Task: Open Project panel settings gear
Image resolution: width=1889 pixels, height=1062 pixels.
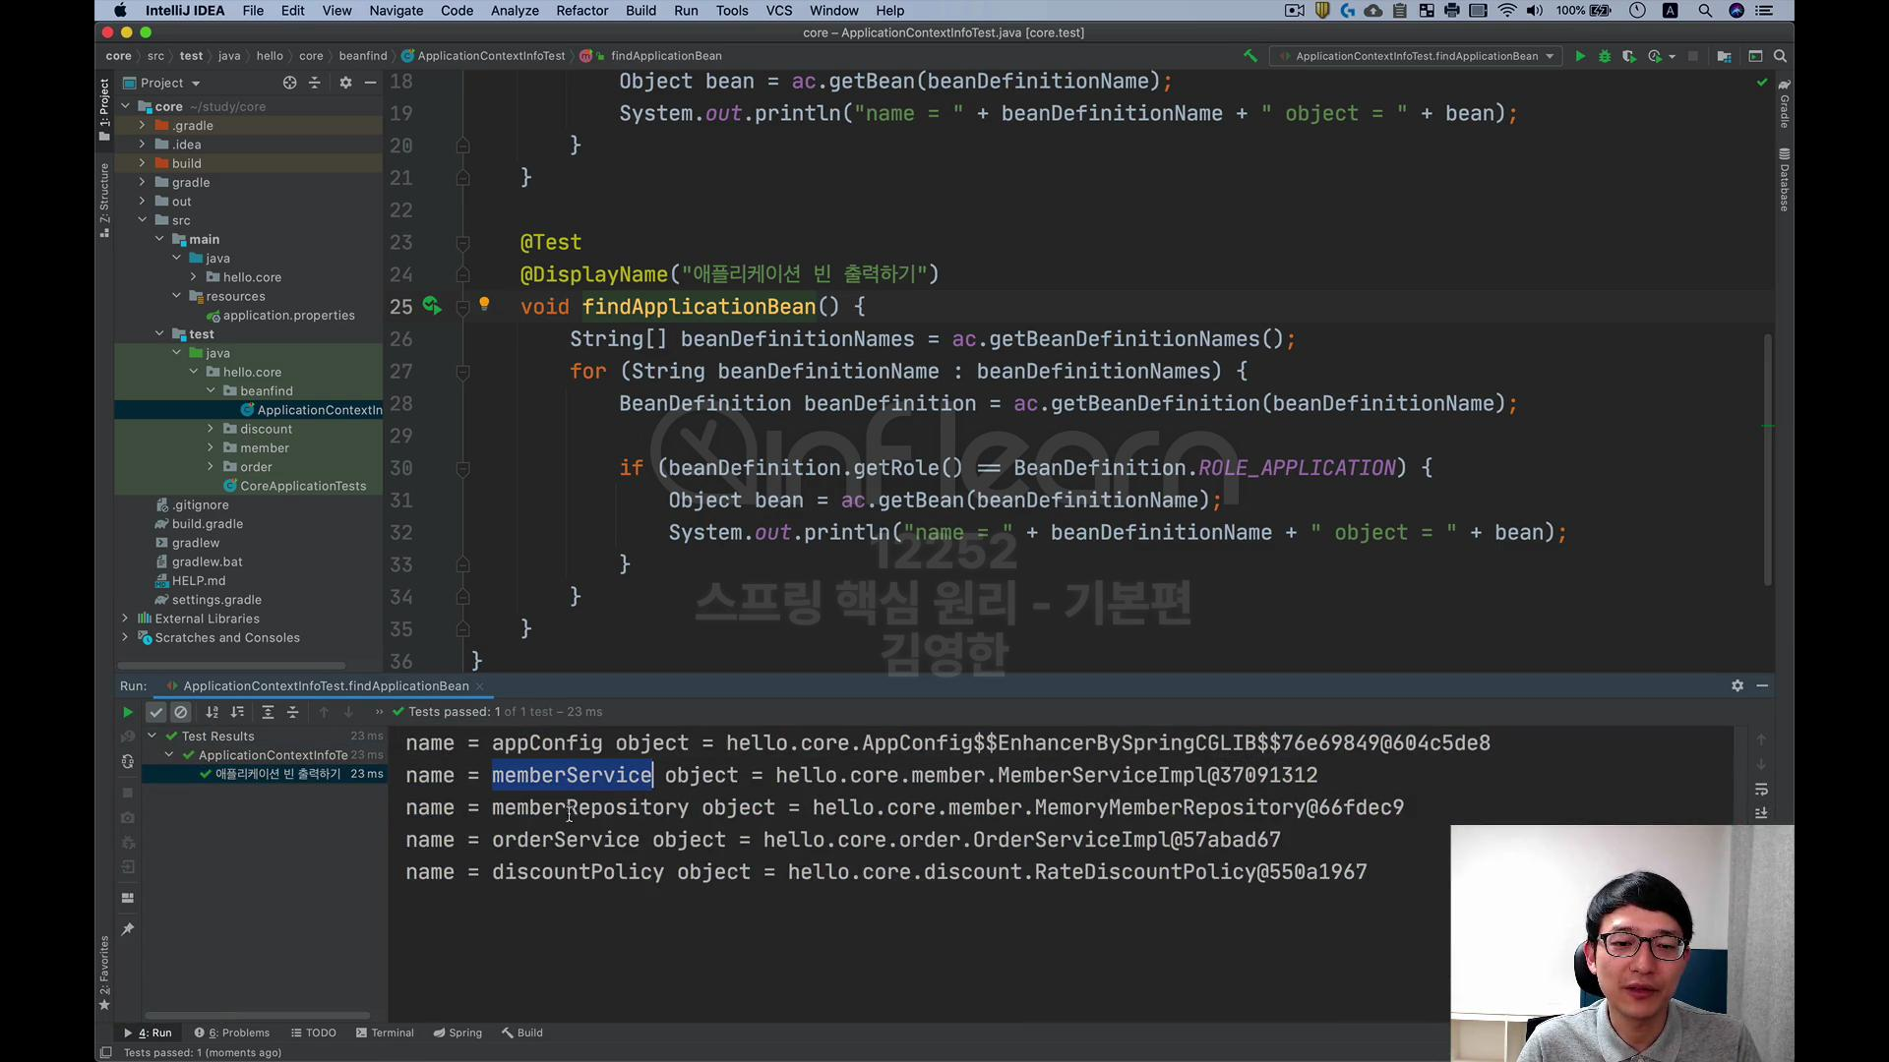Action: click(345, 83)
